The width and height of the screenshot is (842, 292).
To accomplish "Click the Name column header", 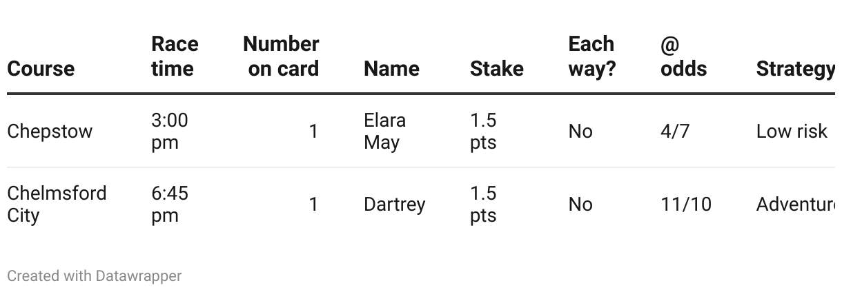I will coord(391,69).
